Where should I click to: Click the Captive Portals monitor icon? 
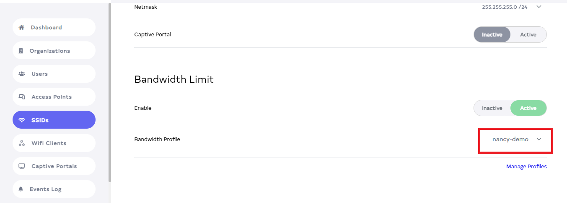click(22, 166)
